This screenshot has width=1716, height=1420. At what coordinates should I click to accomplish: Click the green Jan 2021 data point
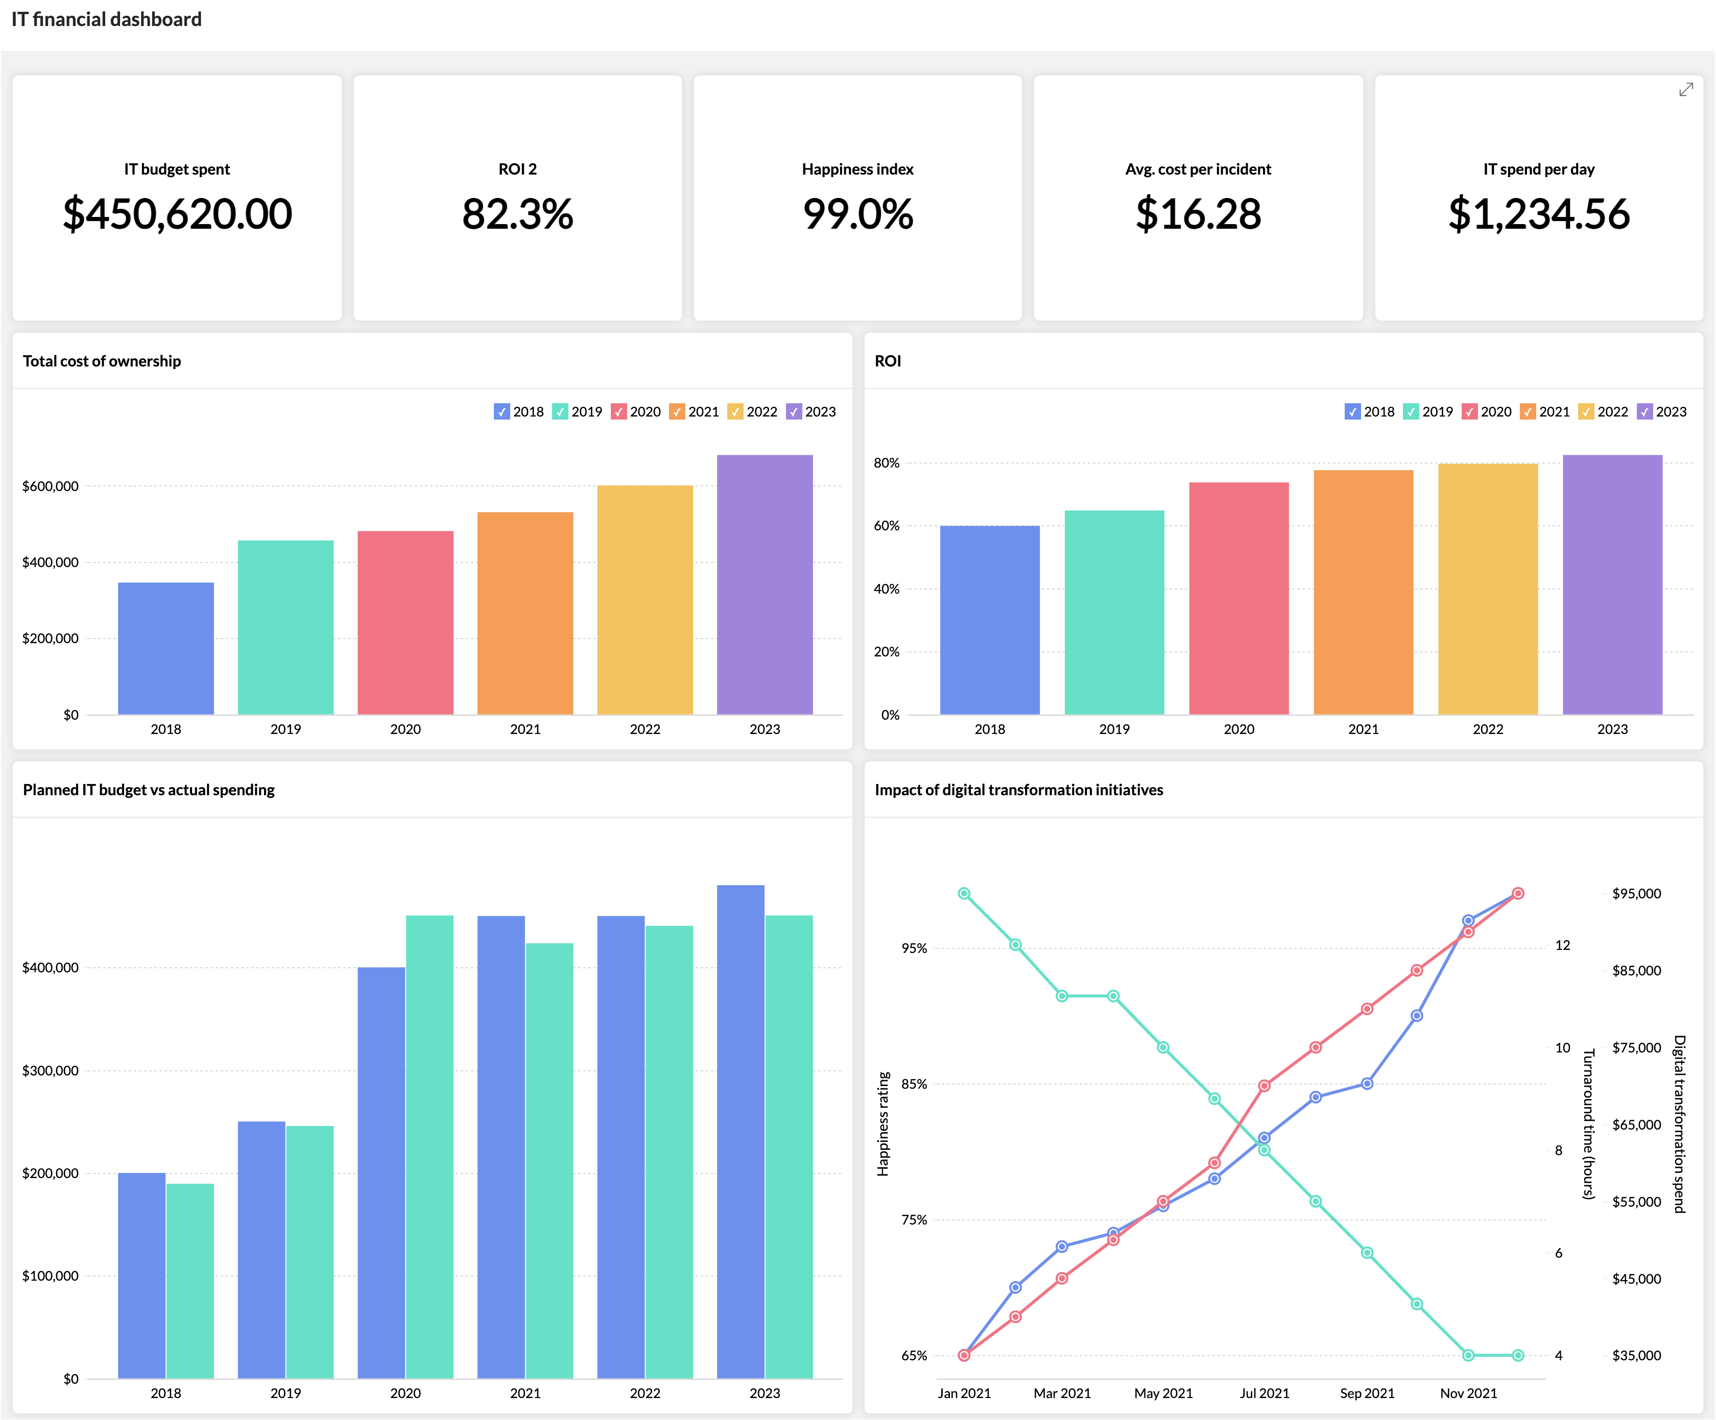coord(964,893)
